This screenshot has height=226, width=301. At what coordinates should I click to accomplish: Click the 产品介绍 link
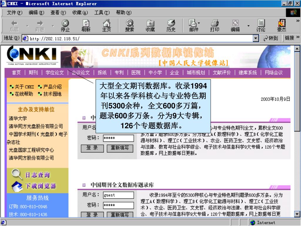point(52,87)
